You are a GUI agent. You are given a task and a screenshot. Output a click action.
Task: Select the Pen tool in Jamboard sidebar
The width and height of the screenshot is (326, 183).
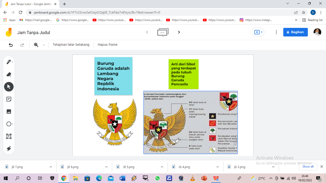(x=9, y=62)
